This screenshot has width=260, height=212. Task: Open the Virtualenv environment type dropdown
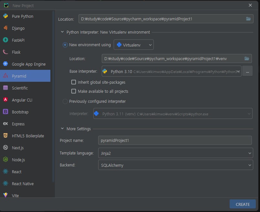pyautogui.click(x=134, y=45)
